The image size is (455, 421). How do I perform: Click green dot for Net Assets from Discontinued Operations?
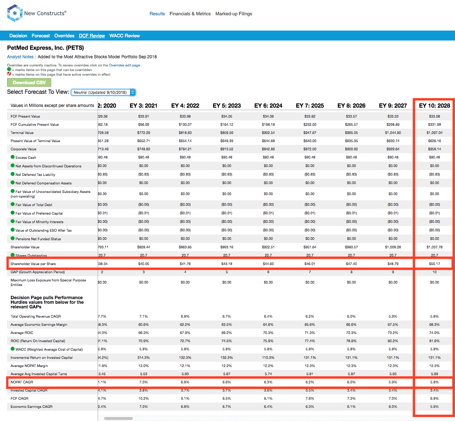(x=12, y=166)
